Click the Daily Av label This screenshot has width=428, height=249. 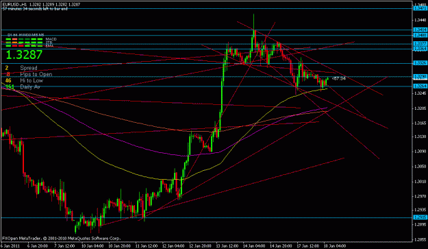coord(30,86)
